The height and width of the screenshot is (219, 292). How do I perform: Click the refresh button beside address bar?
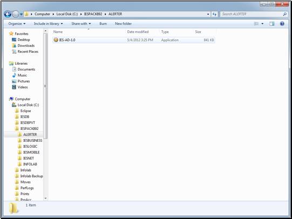click(x=214, y=14)
